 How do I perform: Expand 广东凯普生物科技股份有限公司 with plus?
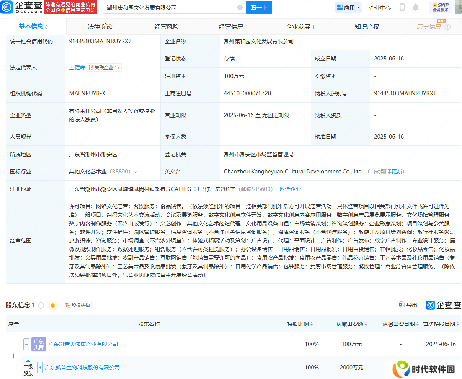pos(40,368)
